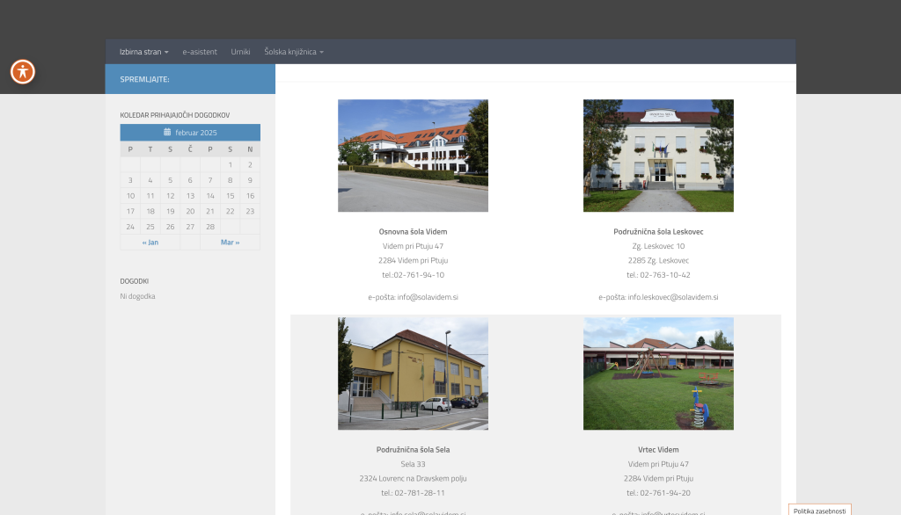The width and height of the screenshot is (901, 515).
Task: Click the Politika zasebnosti button
Action: 820,511
